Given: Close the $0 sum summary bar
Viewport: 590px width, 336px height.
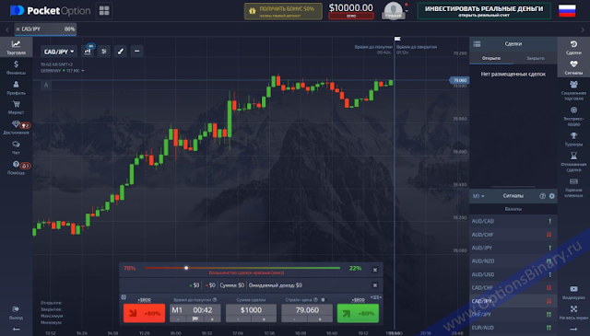Looking at the screenshot, I should click(375, 285).
